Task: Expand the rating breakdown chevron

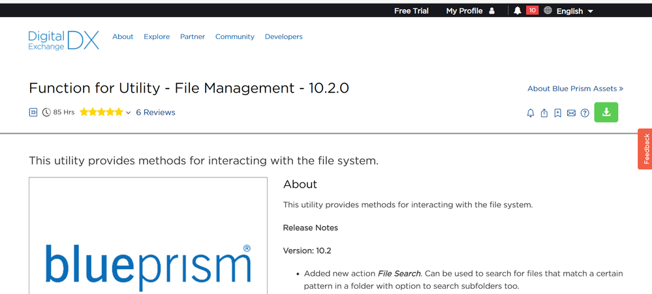Action: point(128,113)
